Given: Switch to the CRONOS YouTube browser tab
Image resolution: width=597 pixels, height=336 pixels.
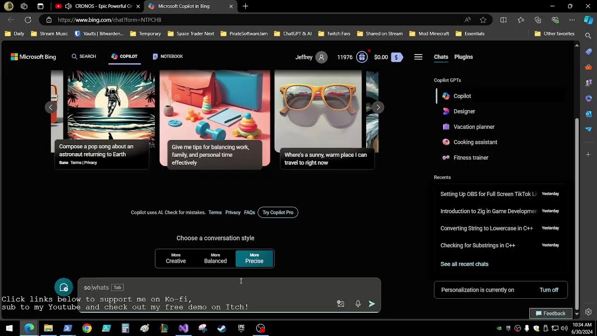Looking at the screenshot, I should [x=97, y=6].
